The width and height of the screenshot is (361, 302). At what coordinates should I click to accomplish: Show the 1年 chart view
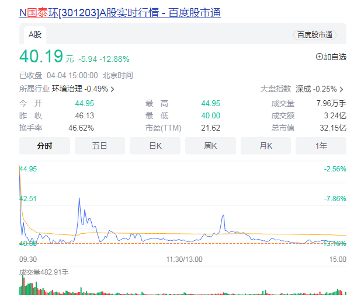click(x=321, y=146)
